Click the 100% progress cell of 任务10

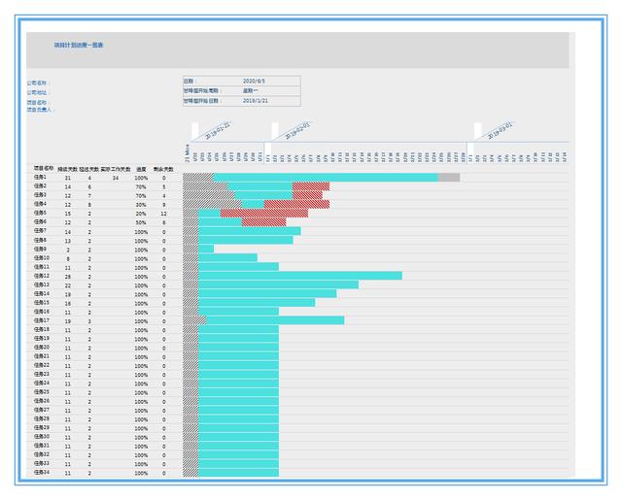pyautogui.click(x=141, y=259)
